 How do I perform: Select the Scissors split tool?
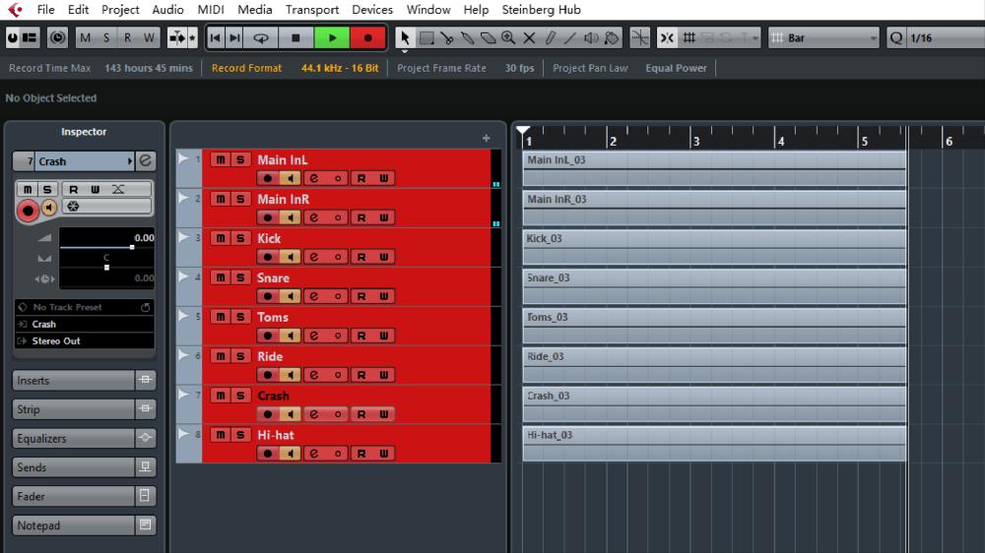[x=447, y=38]
